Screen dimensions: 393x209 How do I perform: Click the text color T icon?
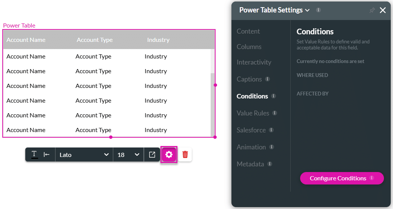pyautogui.click(x=34, y=155)
